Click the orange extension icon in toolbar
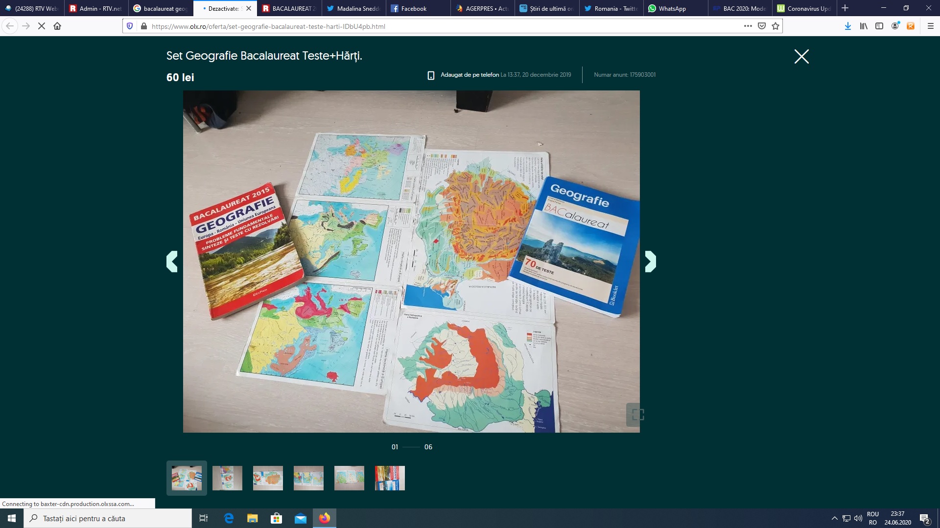 point(911,26)
